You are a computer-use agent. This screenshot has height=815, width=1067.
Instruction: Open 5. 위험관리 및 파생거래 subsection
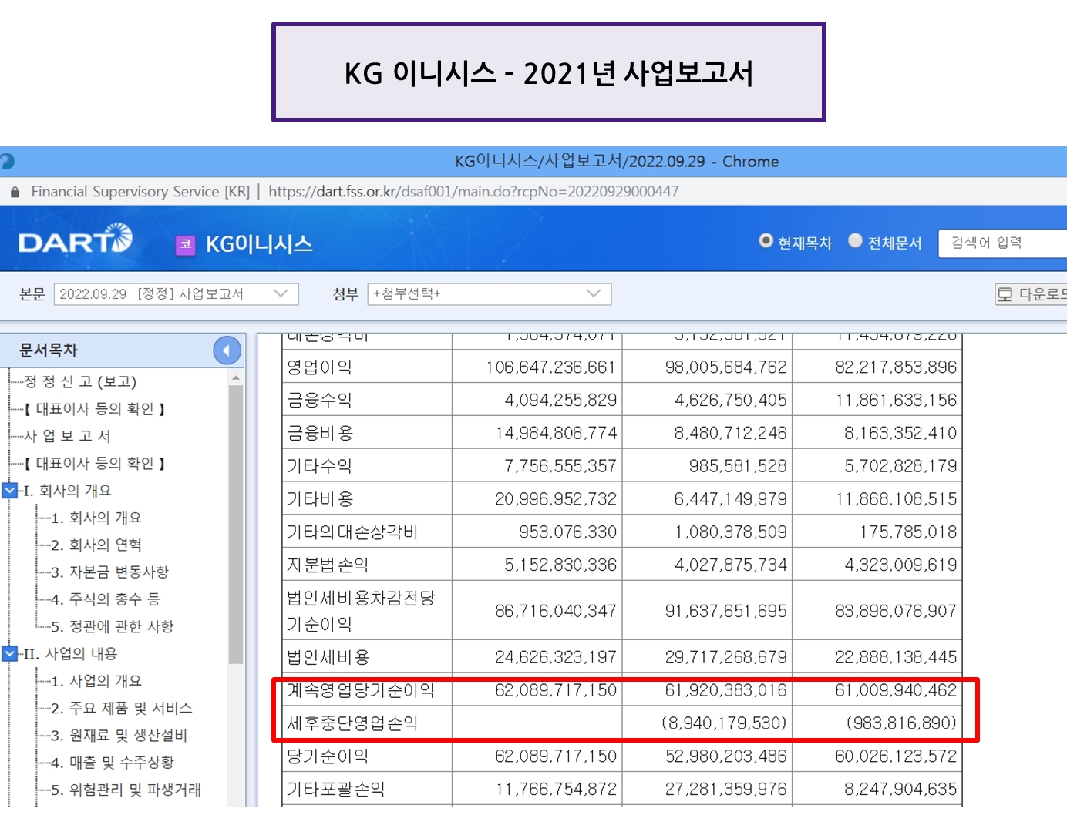[126, 790]
